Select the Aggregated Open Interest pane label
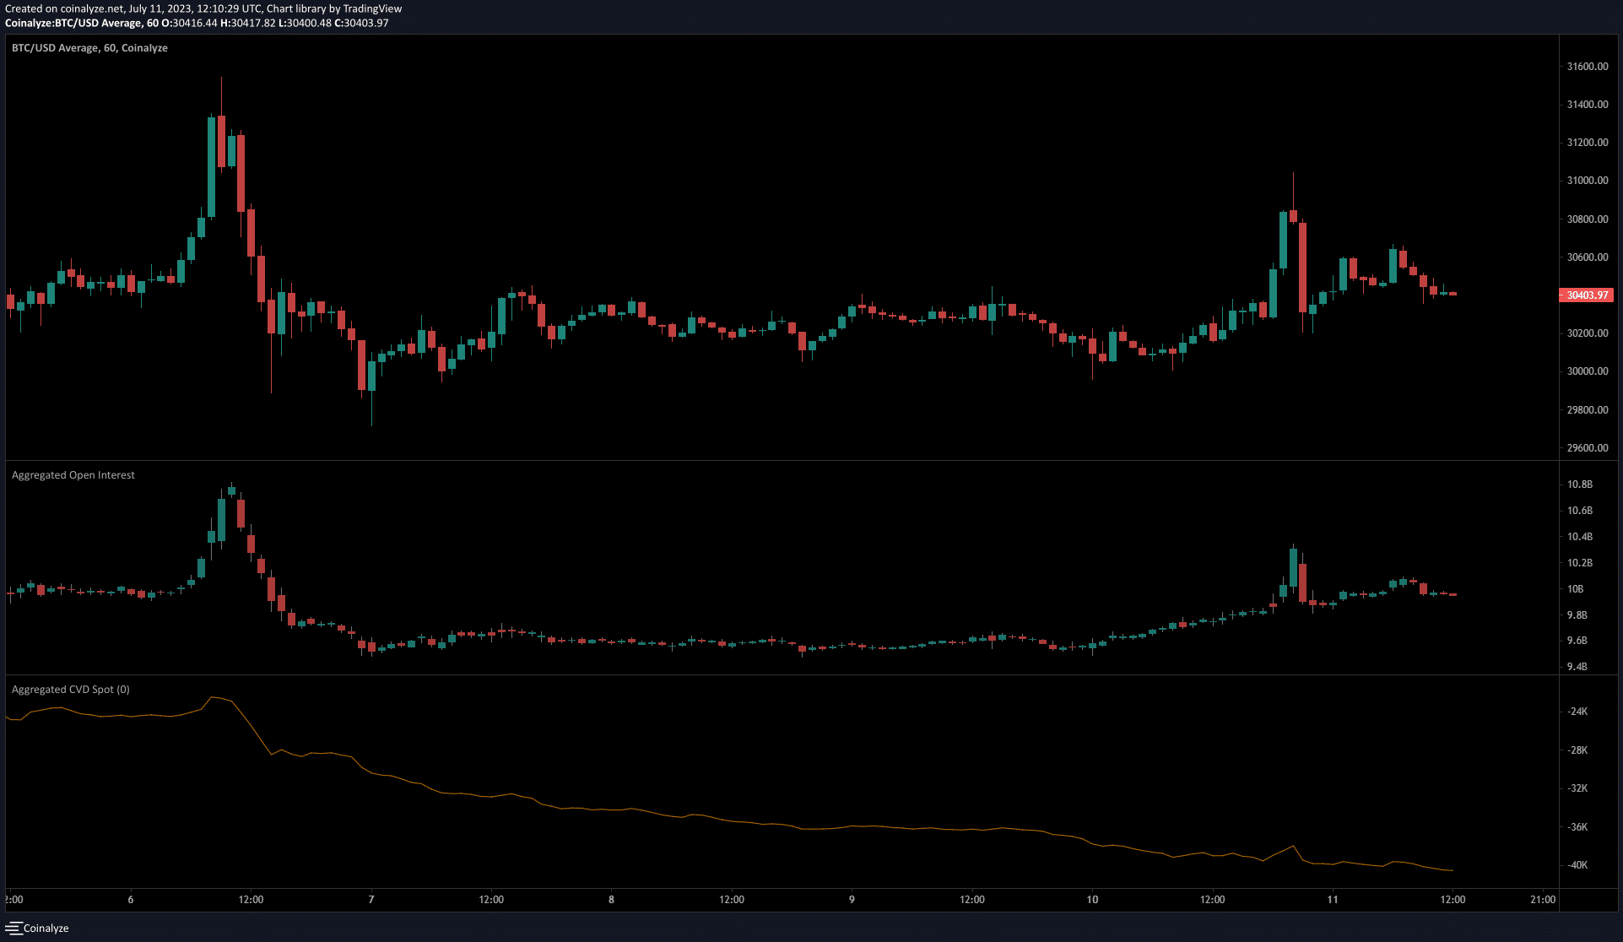The width and height of the screenshot is (1623, 942). 73,475
